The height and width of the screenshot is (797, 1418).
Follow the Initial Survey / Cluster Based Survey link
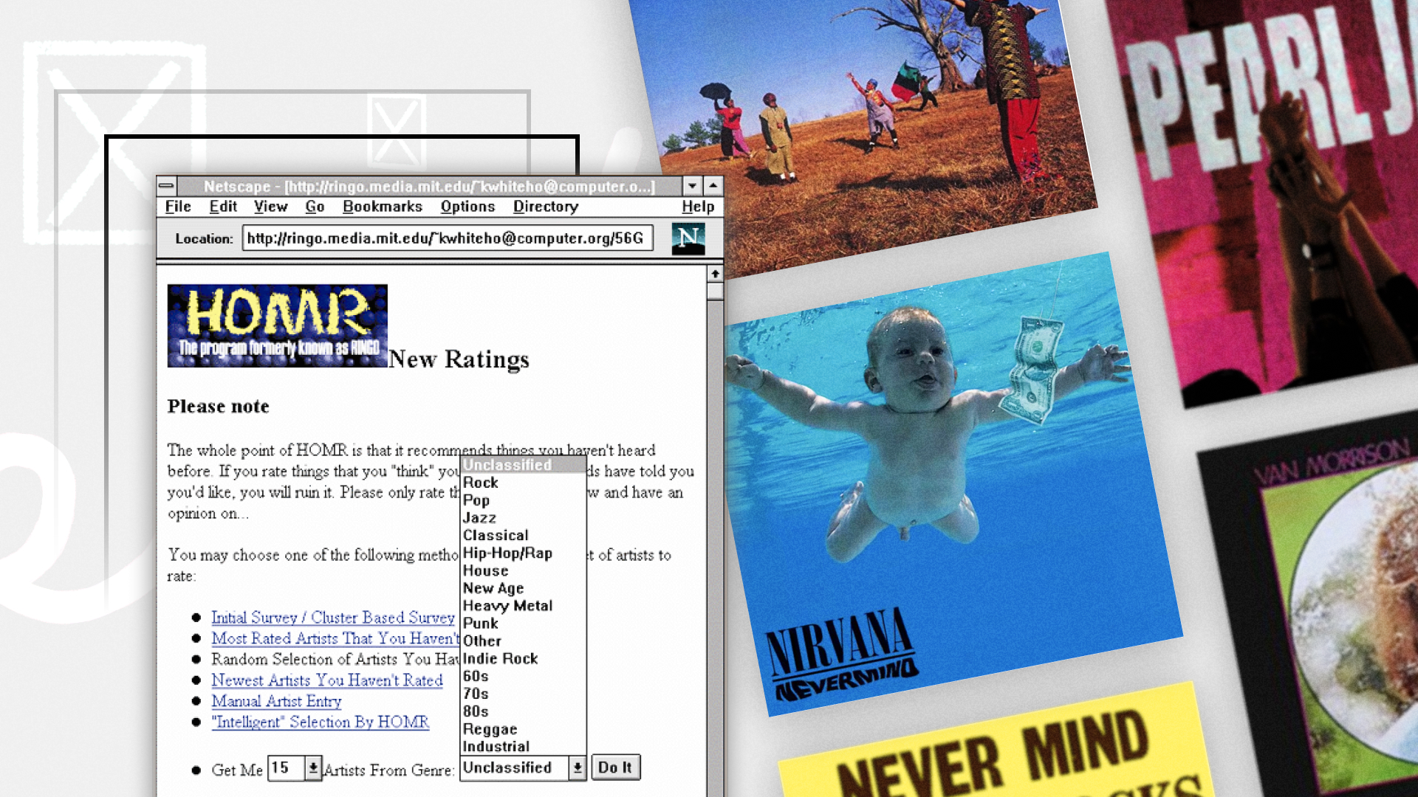tap(333, 618)
